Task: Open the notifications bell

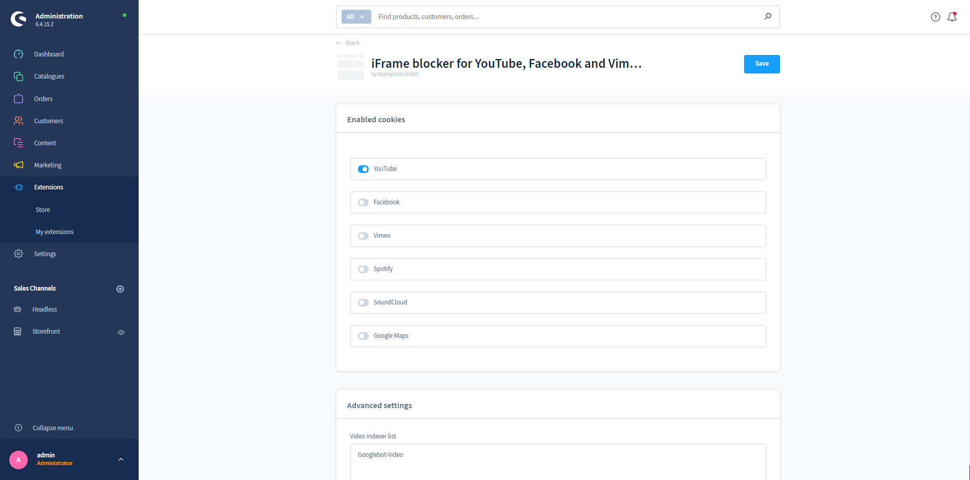Action: tap(952, 17)
